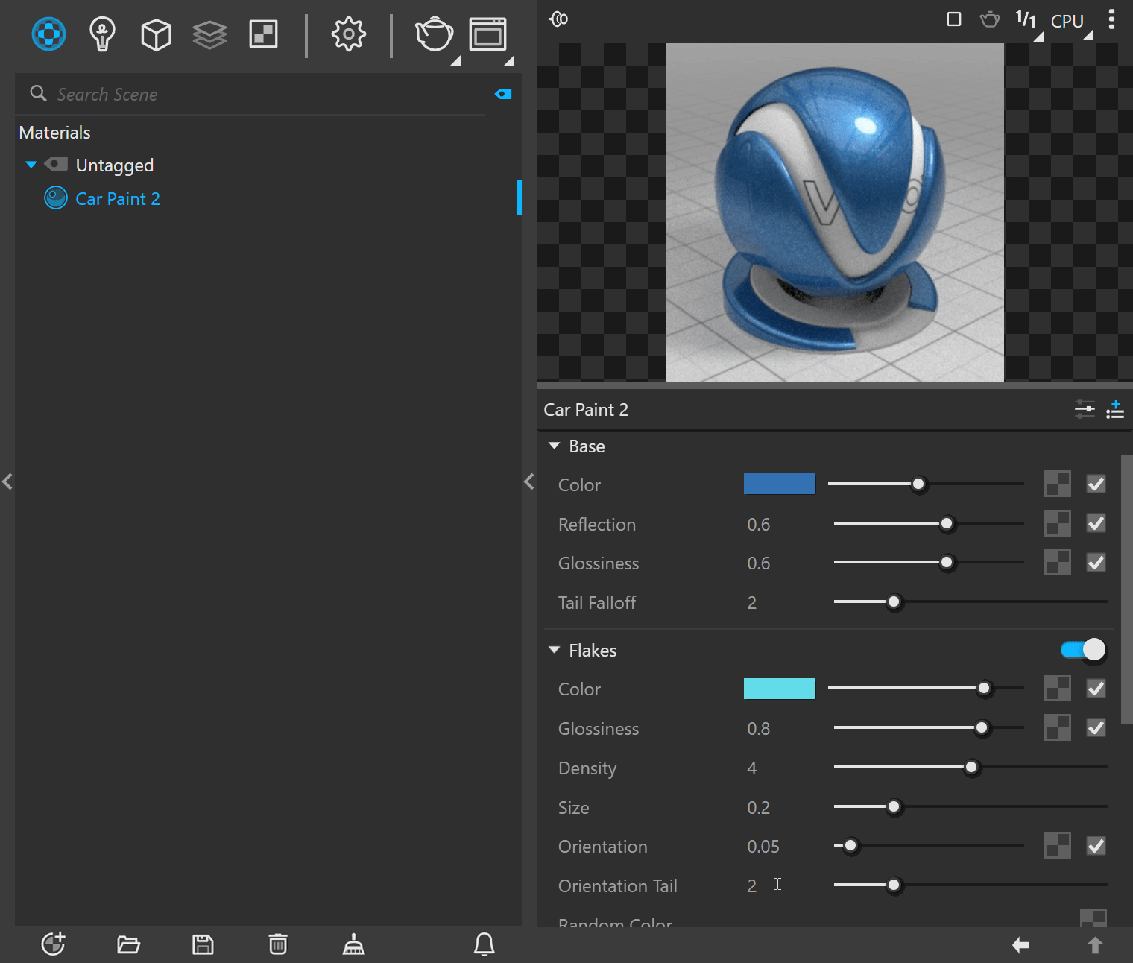Click the notification bell icon
Image resolution: width=1133 pixels, height=963 pixels.
[485, 944]
